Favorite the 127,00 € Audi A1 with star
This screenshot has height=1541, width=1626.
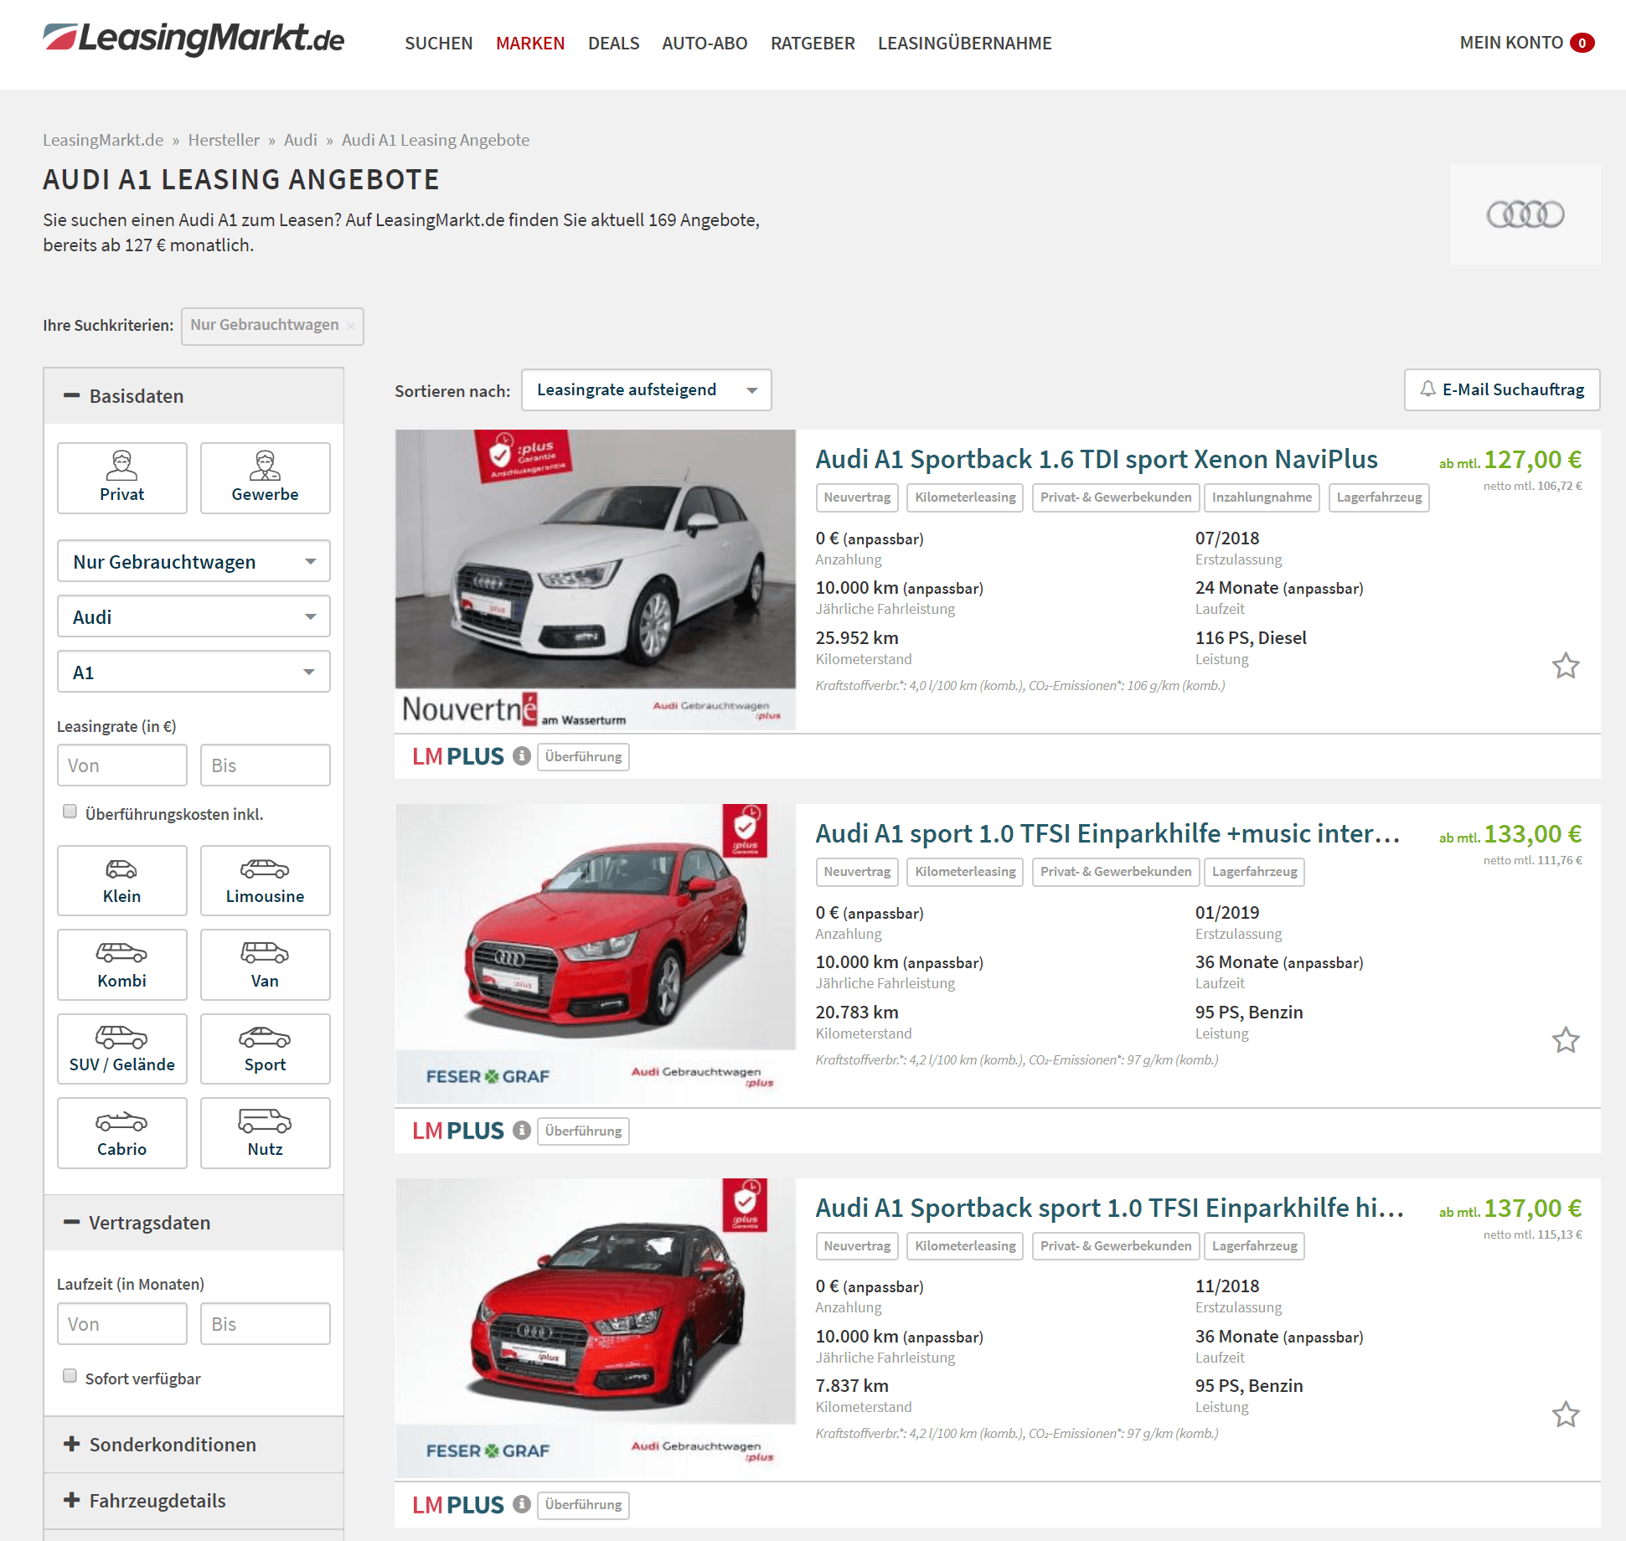1565,666
